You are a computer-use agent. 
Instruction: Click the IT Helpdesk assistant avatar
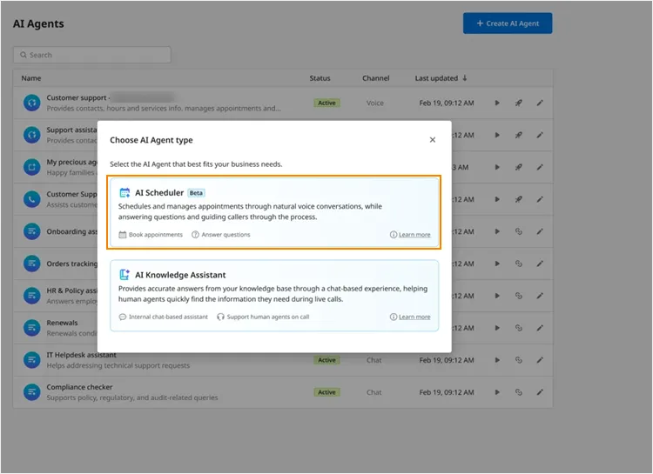(x=31, y=360)
